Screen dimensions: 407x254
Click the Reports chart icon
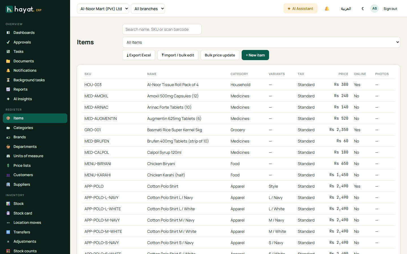(x=8, y=89)
